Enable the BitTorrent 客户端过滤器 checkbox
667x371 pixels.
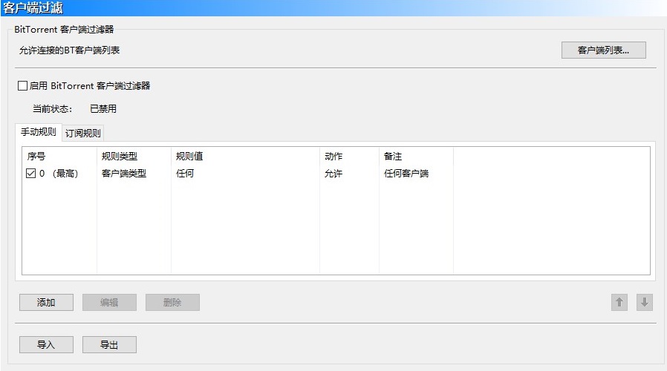pyautogui.click(x=23, y=86)
